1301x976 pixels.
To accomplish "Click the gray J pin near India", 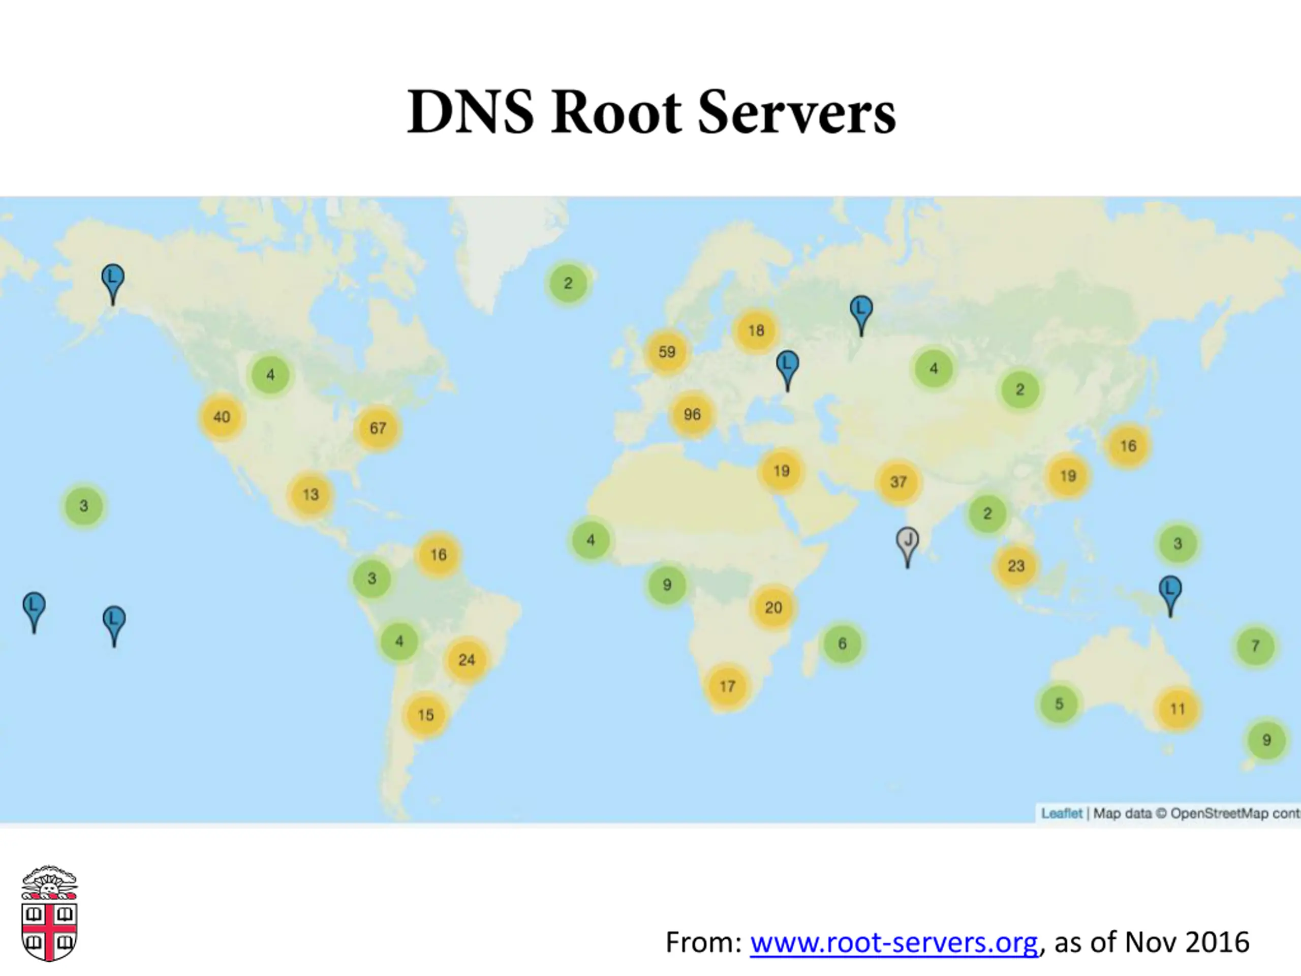I will pyautogui.click(x=908, y=547).
